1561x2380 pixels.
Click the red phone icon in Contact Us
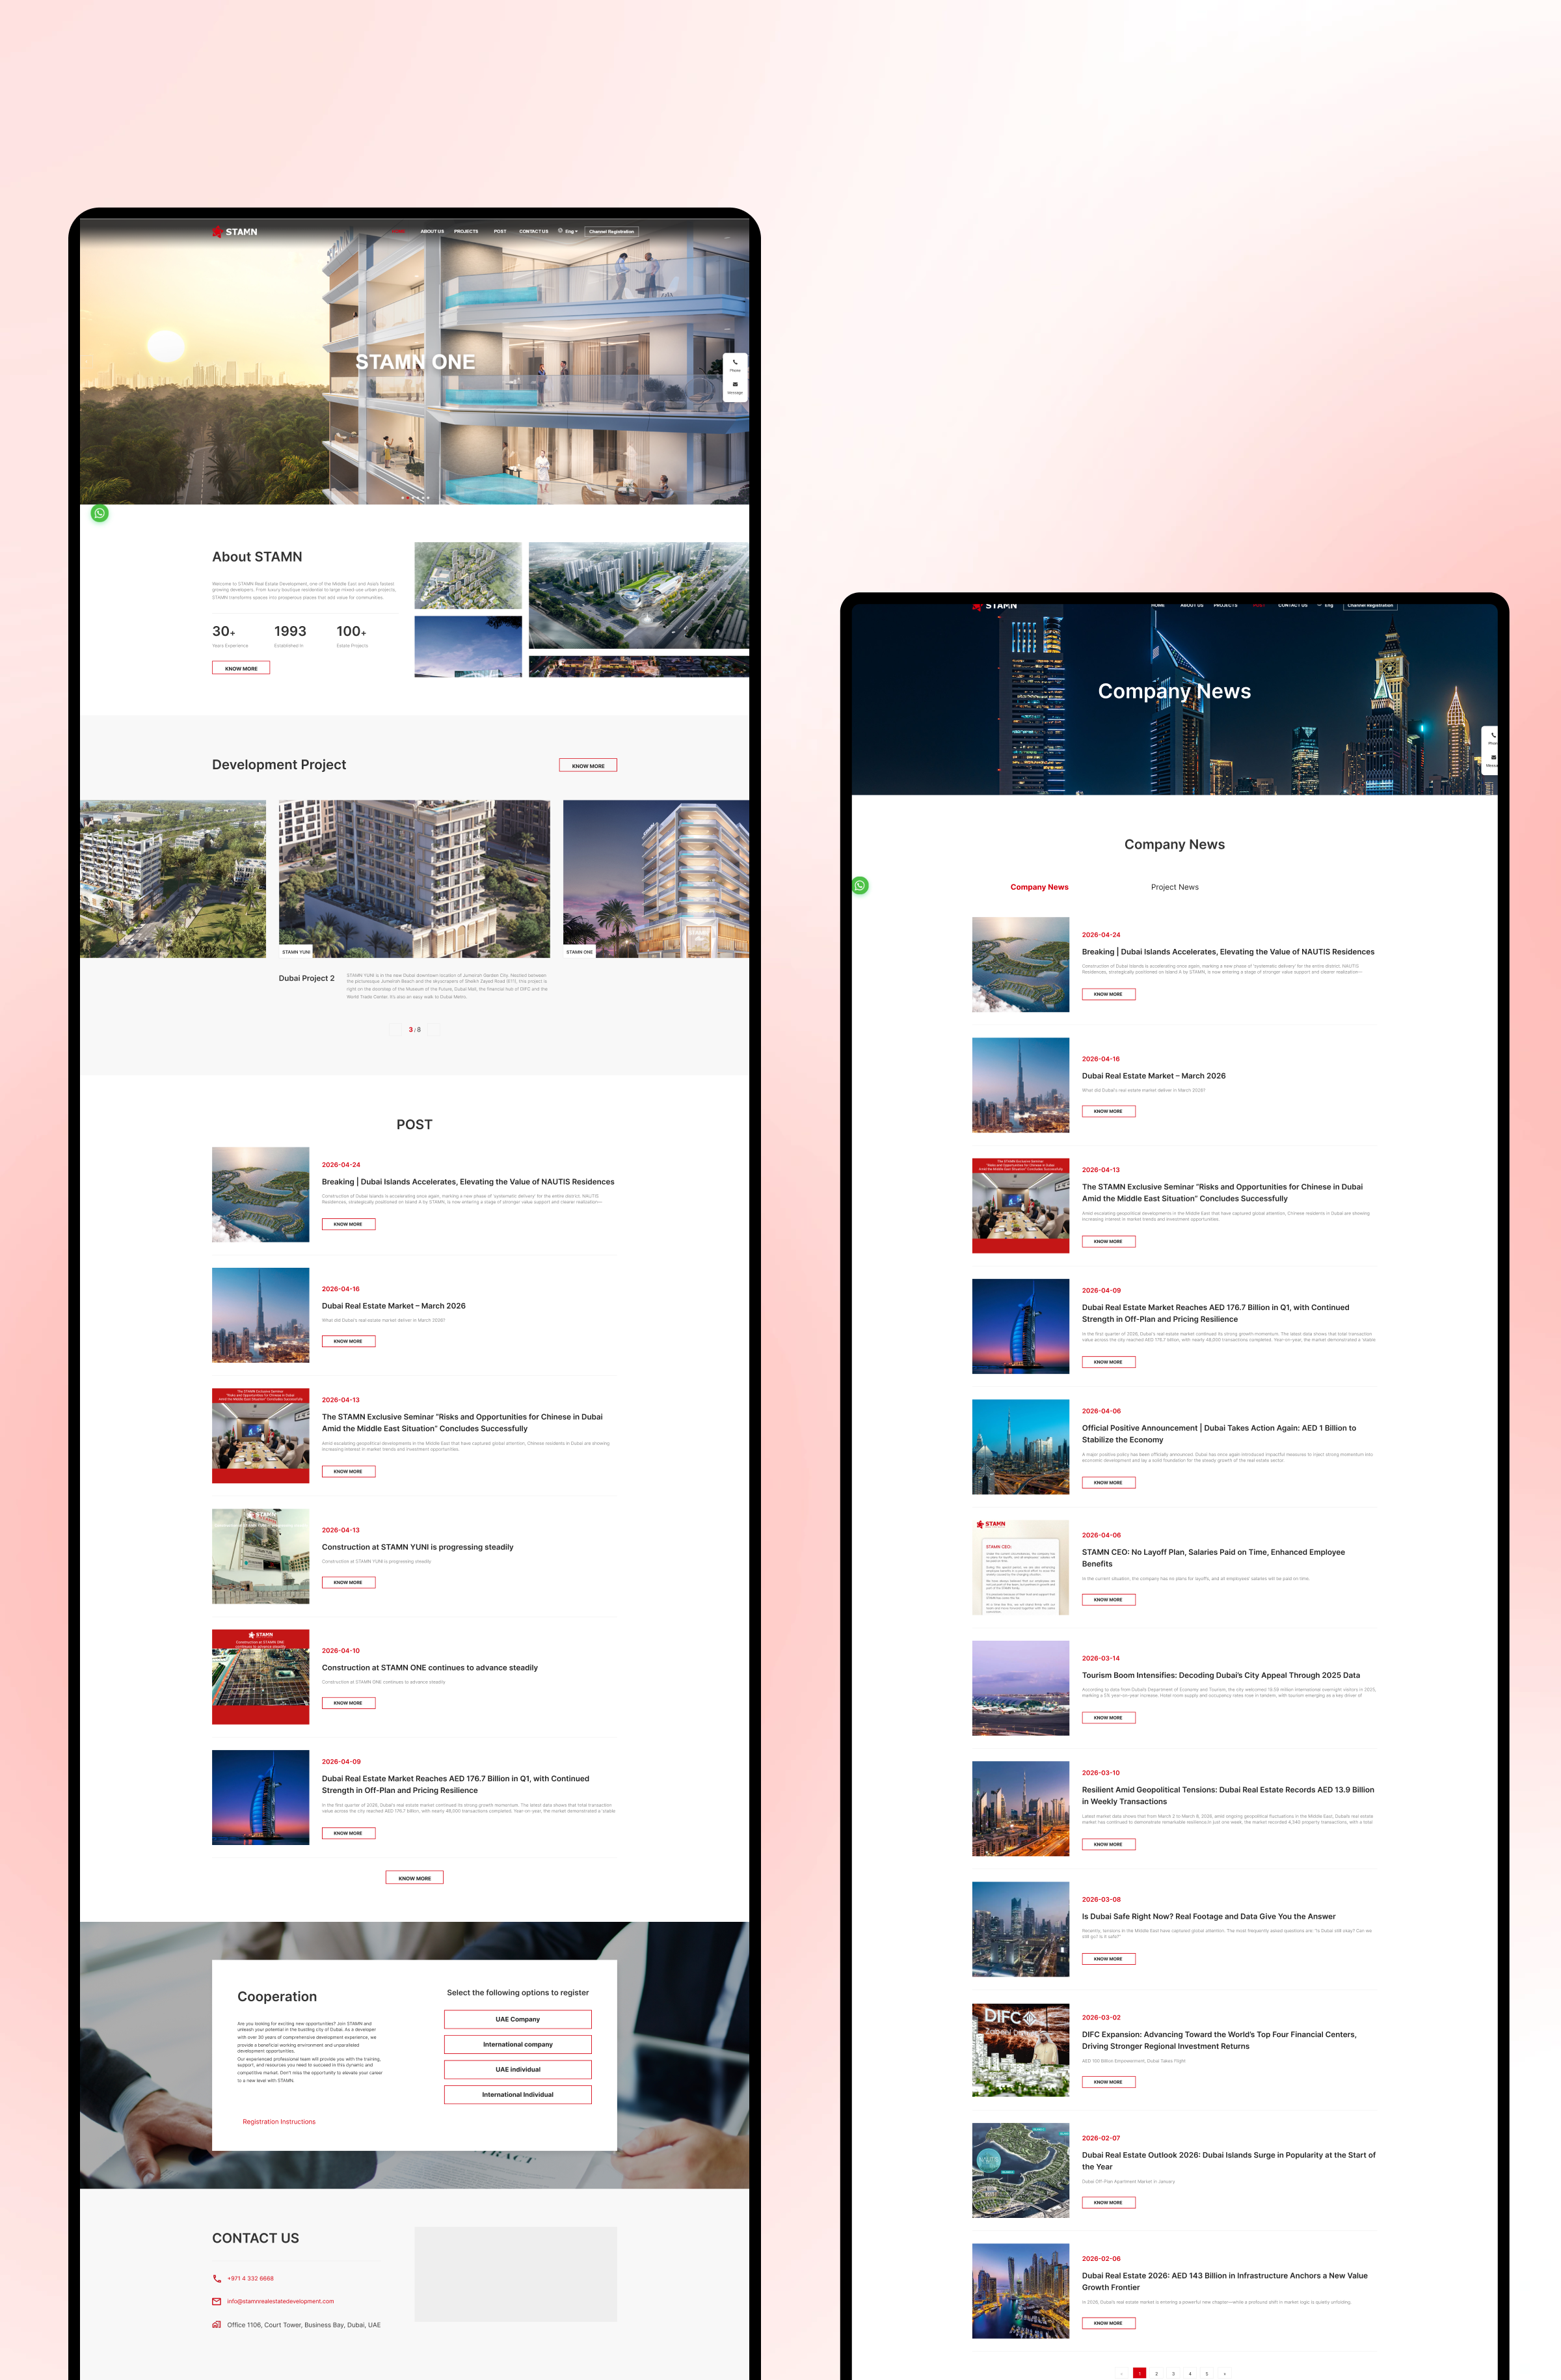click(217, 2278)
